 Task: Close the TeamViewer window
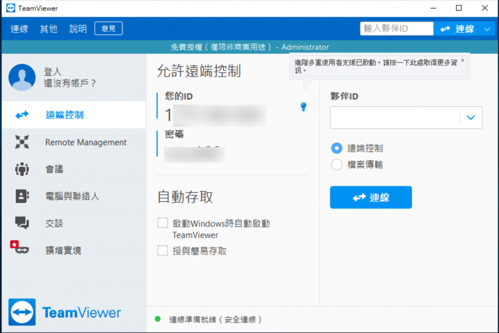pos(485,8)
